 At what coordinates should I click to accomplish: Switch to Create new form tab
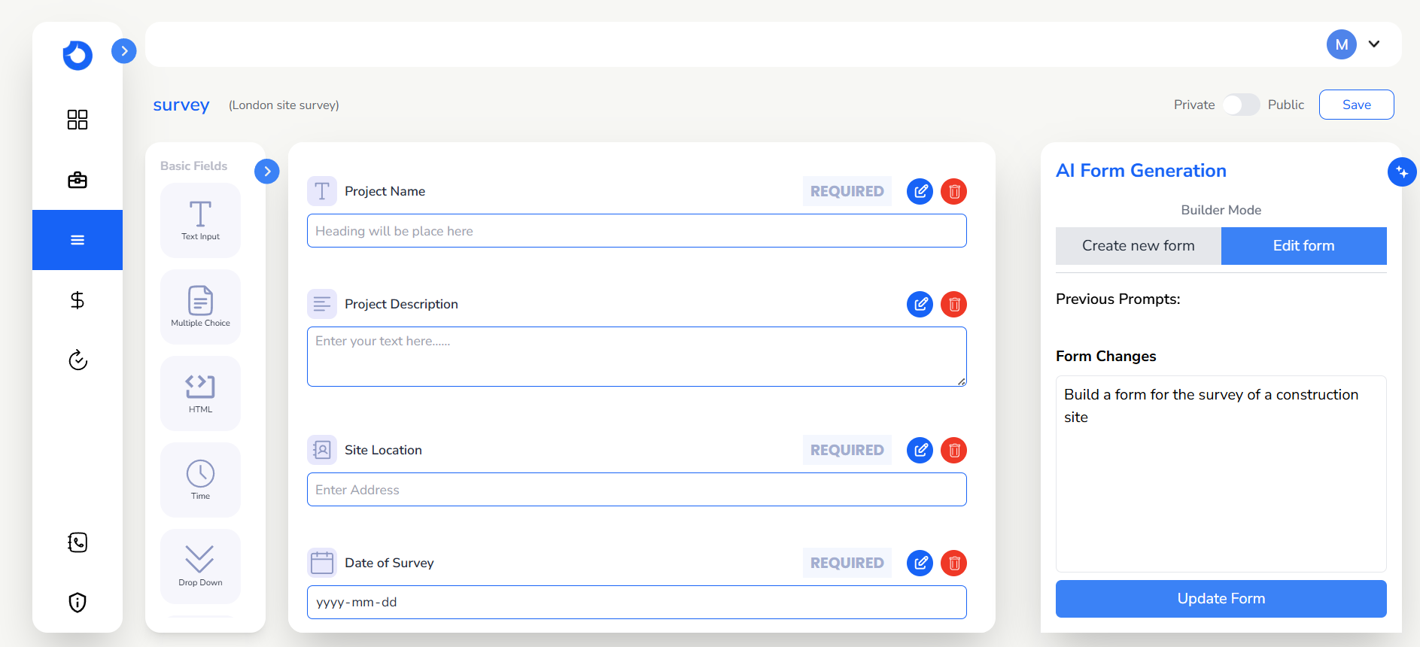click(x=1138, y=246)
